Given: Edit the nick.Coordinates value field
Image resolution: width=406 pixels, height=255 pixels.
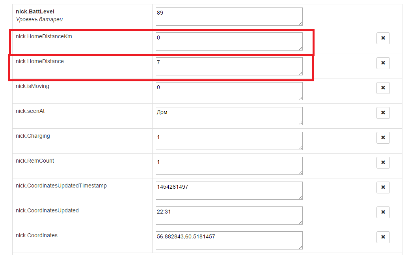Looking at the screenshot, I should tap(229, 240).
